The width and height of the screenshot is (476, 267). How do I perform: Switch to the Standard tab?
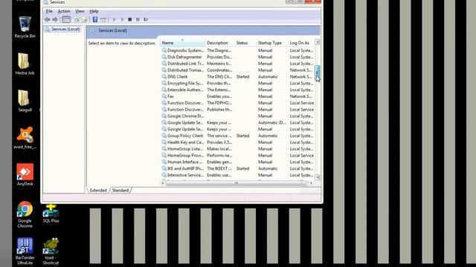coord(120,191)
